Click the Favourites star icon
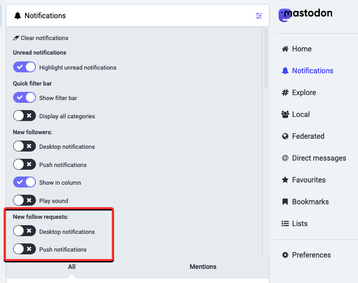The width and height of the screenshot is (358, 283). 285,180
